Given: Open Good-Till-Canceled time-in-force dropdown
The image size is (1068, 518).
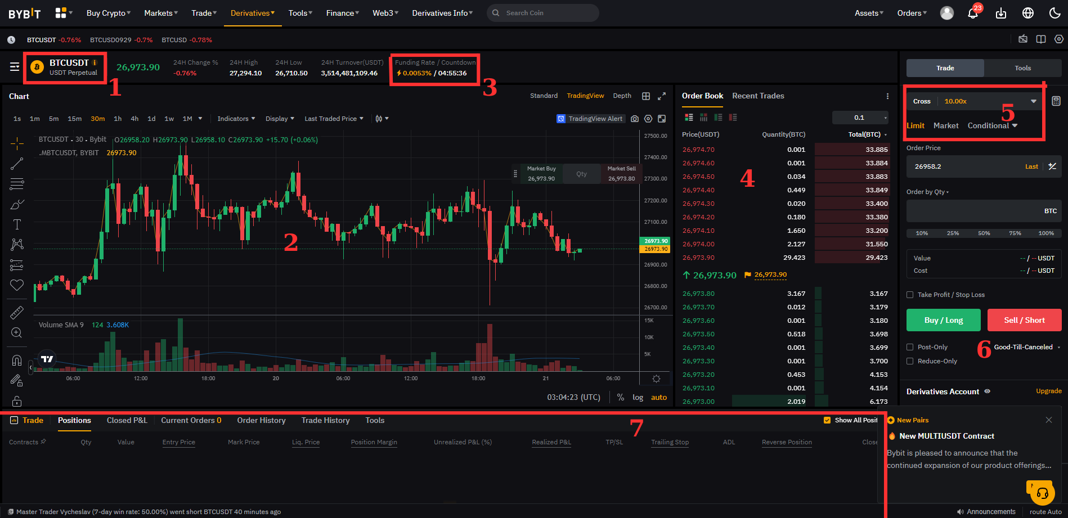Looking at the screenshot, I should (1026, 347).
